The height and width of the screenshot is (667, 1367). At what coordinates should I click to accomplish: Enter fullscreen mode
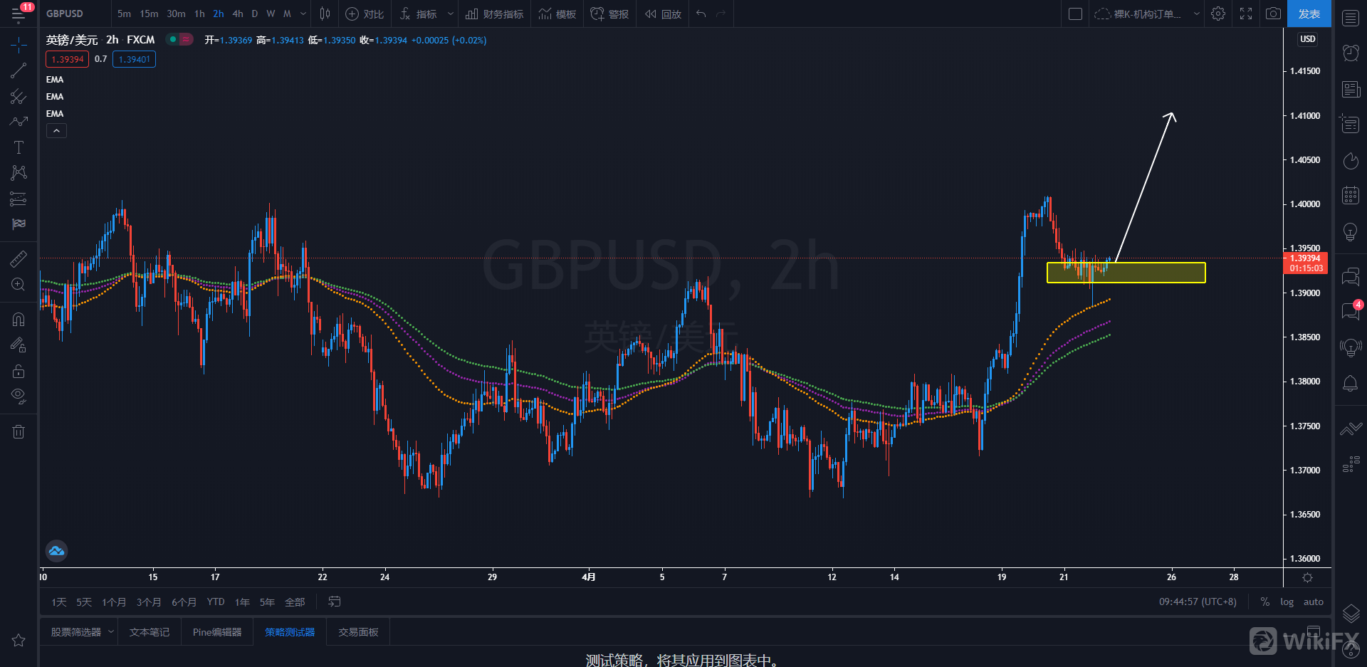tap(1246, 14)
